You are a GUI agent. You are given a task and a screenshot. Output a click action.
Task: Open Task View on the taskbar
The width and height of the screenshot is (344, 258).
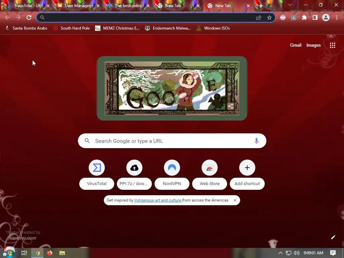(24, 253)
